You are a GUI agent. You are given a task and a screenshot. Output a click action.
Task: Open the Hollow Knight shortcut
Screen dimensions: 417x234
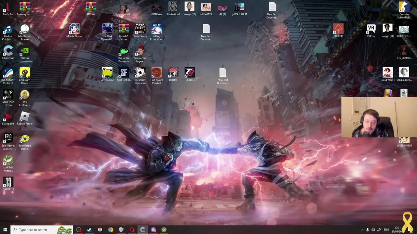(x=8, y=32)
